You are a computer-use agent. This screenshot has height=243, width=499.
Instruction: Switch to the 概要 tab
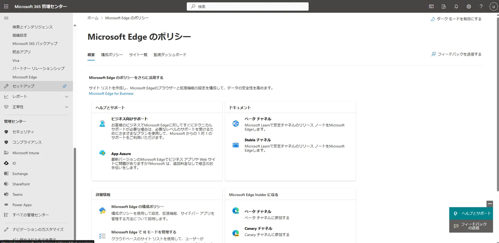[x=91, y=55]
